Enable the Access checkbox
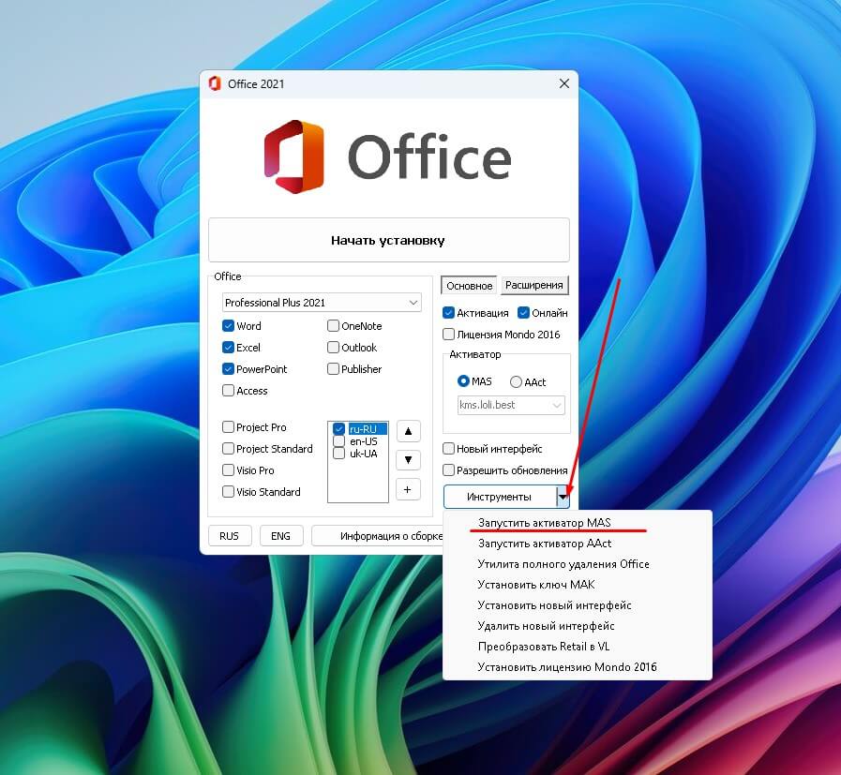 pos(228,390)
